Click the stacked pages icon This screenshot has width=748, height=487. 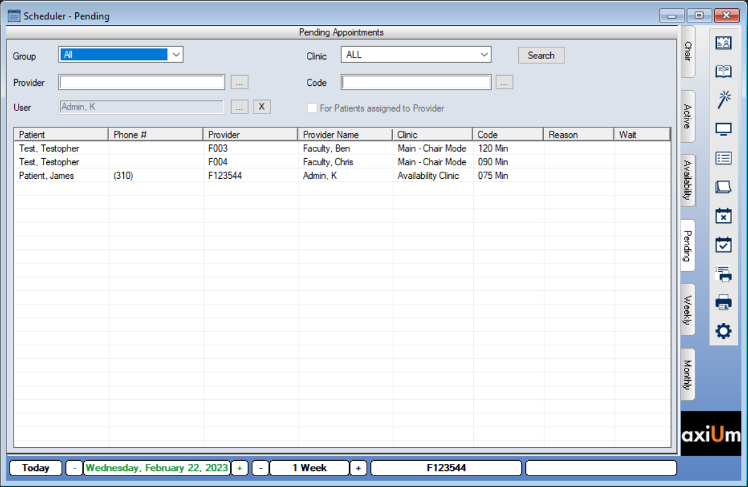(x=723, y=186)
